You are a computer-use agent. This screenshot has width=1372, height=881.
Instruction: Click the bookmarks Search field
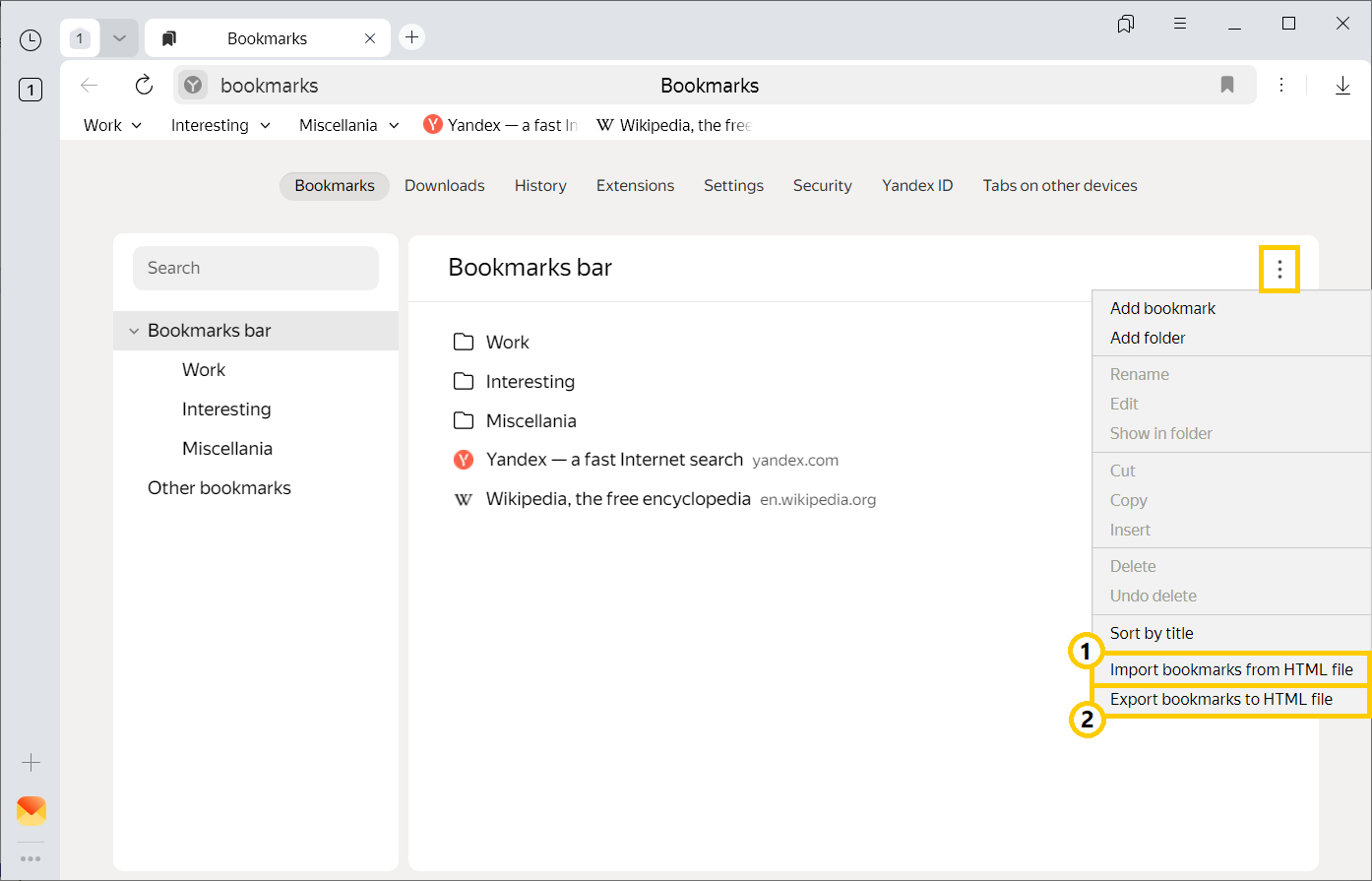point(256,268)
